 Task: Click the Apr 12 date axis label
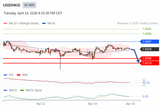(x=41, y=104)
